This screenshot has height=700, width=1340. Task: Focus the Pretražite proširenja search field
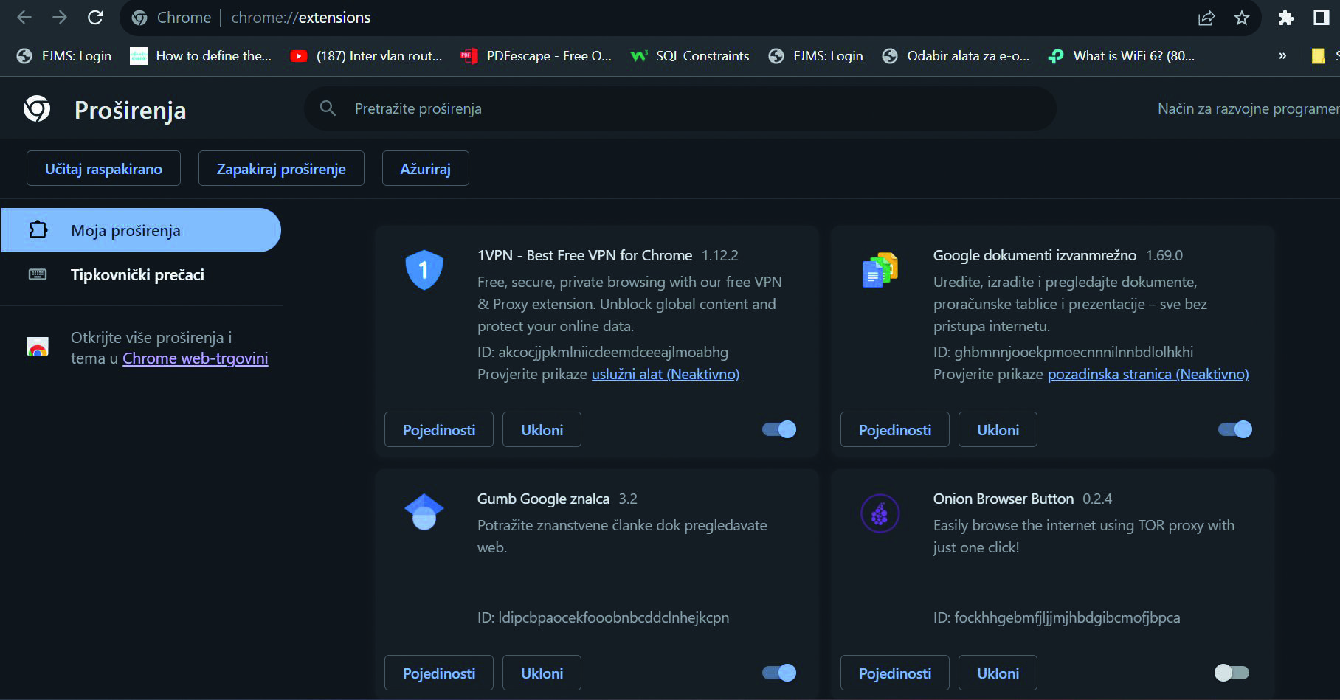(x=680, y=108)
